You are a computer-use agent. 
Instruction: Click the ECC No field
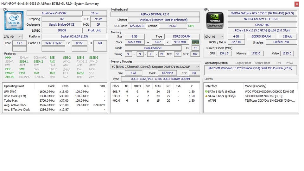coord(194,73)
